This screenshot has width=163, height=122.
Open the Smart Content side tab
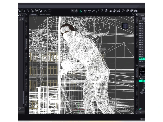[26, 30]
